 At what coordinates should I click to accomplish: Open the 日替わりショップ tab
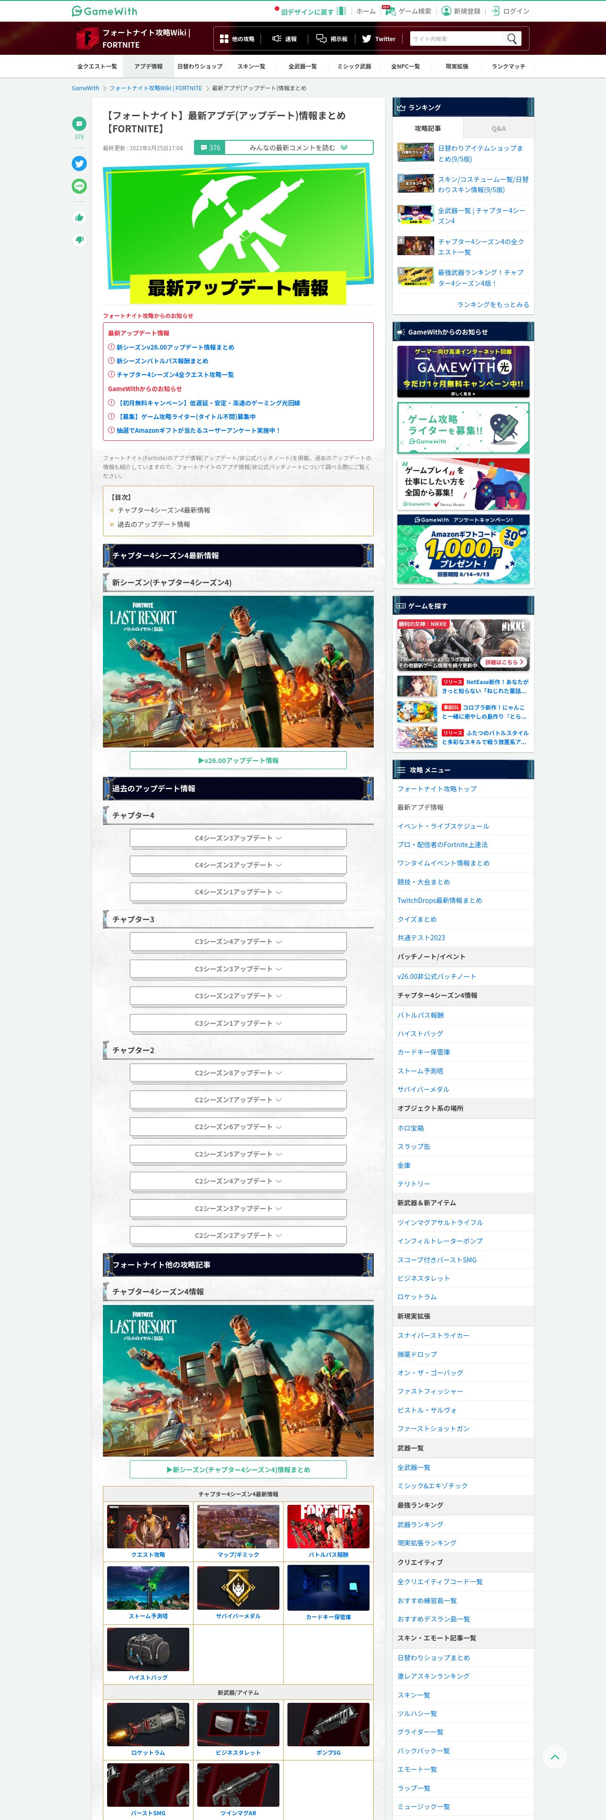coord(200,67)
